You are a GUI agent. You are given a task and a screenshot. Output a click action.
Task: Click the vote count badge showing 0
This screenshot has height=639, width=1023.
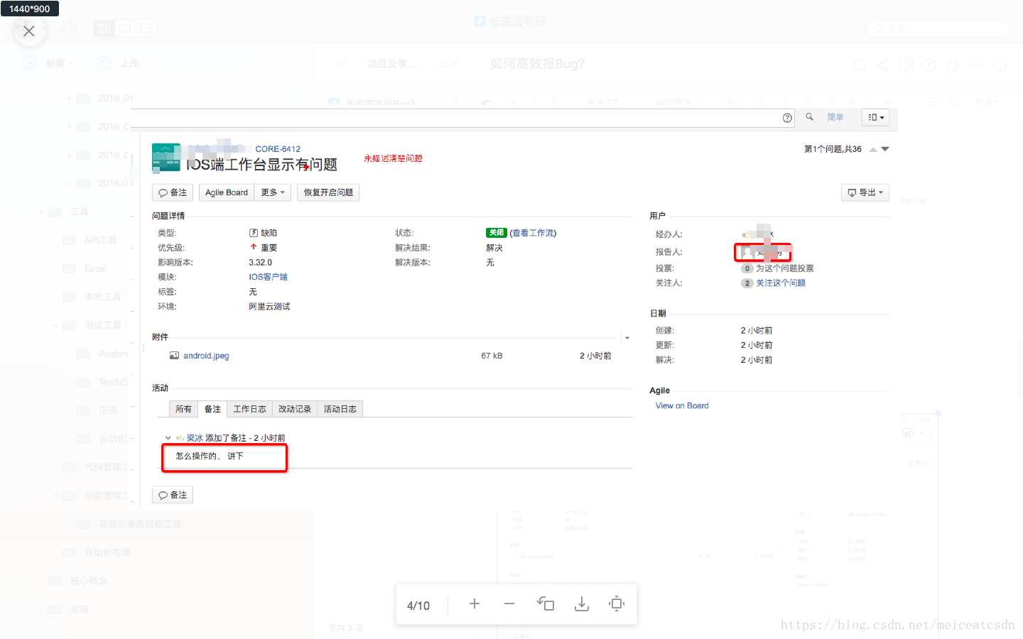[x=747, y=268]
